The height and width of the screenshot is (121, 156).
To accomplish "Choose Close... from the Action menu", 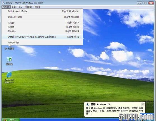I will pyautogui.click(x=42, y=31).
